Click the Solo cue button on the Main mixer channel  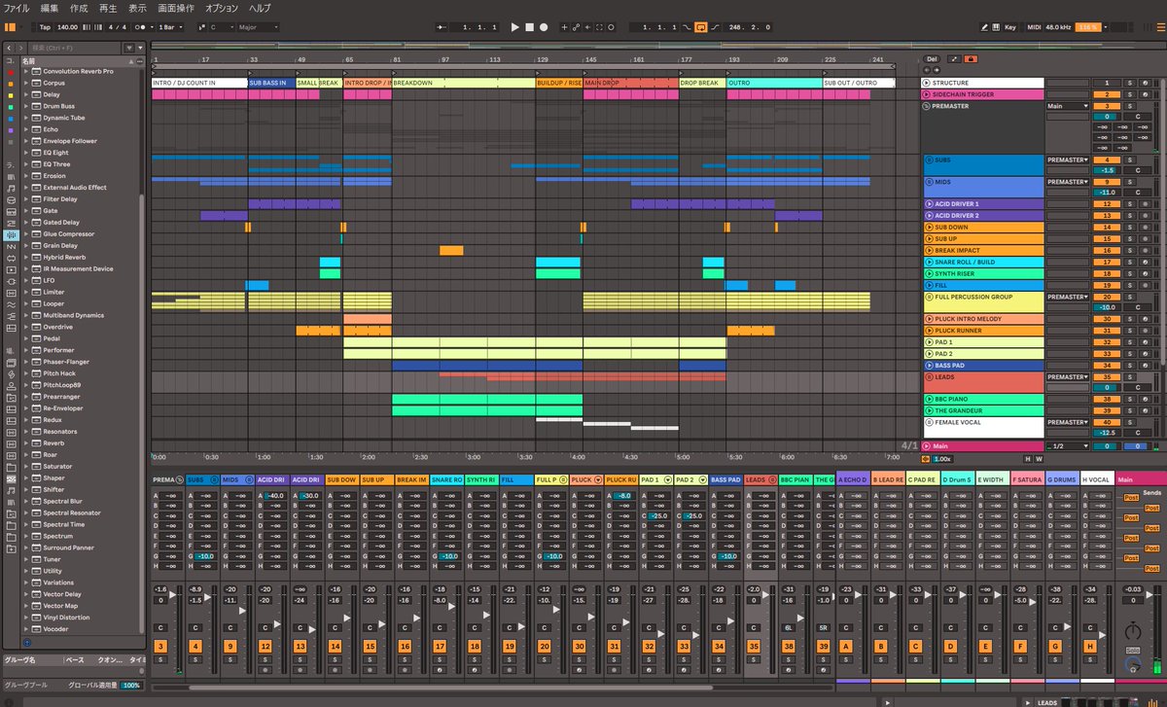1132,650
